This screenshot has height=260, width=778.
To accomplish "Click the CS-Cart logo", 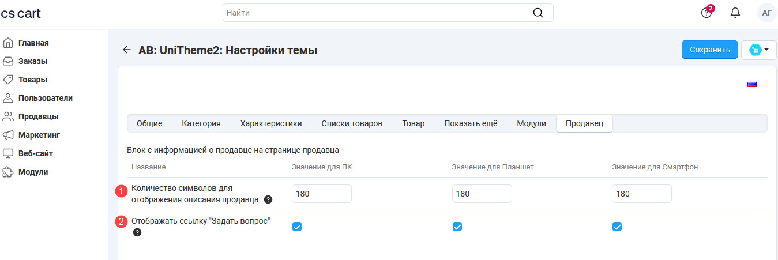I will point(21,13).
